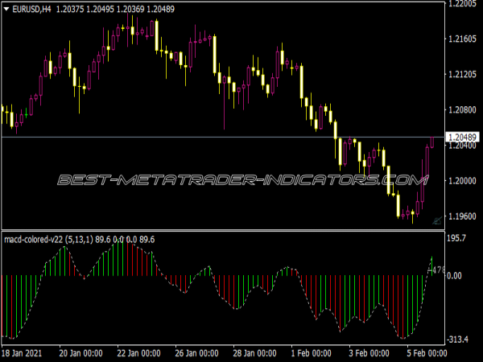Screen dimensions: 483x362
Task: Click the 28 Jan 00:00 time label
Action: (x=254, y=353)
